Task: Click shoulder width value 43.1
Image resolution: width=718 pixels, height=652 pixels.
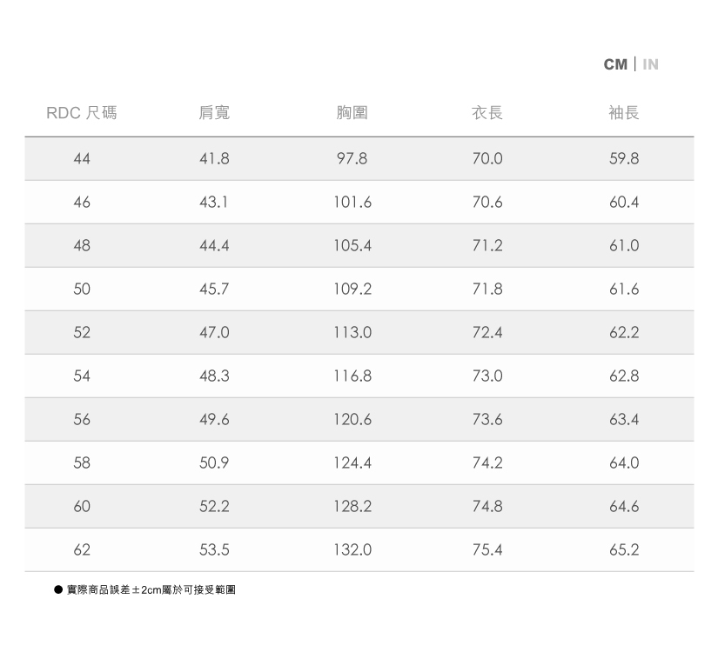Action: click(x=214, y=203)
